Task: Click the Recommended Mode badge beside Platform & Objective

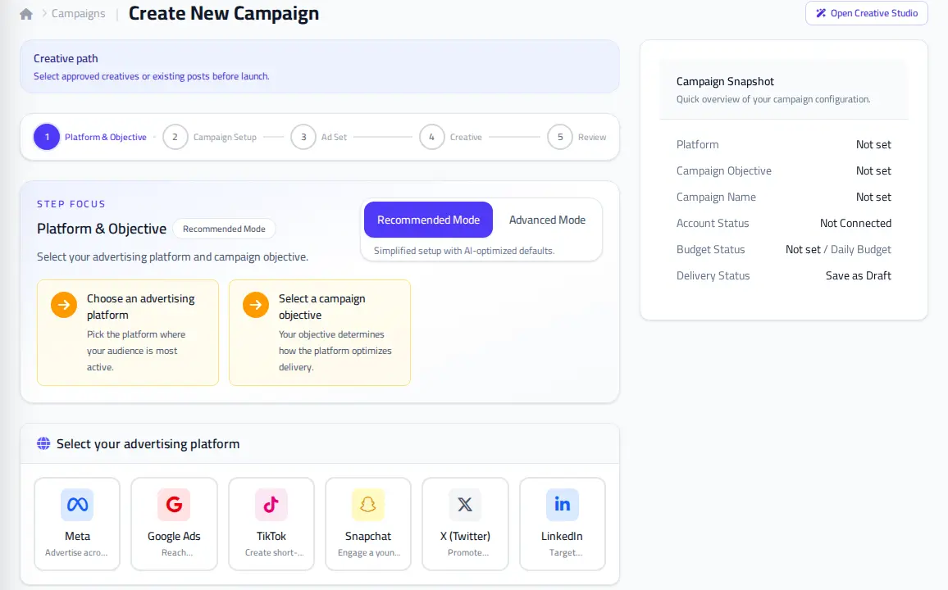Action: click(224, 229)
